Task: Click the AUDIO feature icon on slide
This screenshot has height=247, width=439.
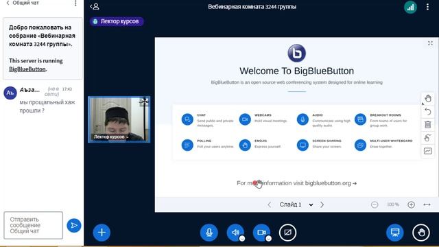Action: [x=302, y=119]
